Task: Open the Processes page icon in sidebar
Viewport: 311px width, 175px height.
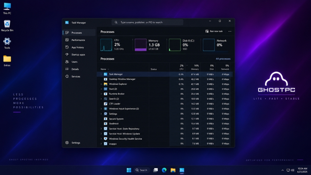Action: 67,33
